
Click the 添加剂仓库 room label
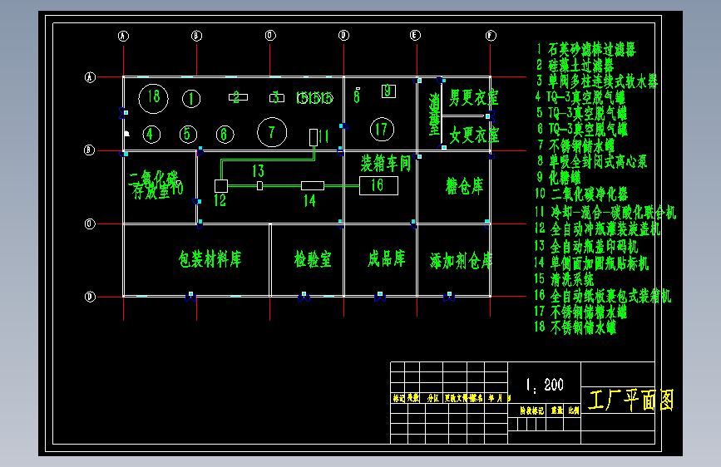point(461,261)
